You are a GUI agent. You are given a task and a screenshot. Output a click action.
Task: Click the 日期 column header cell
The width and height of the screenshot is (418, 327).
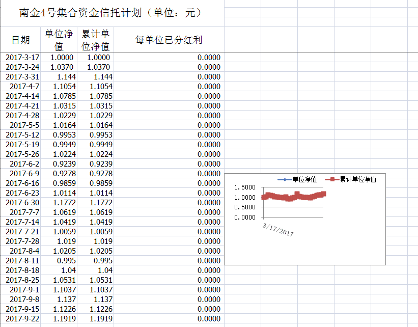pyautogui.click(x=20, y=40)
